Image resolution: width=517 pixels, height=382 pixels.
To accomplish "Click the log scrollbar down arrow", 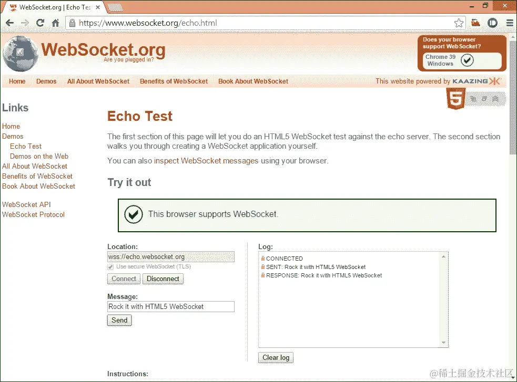I will click(x=443, y=343).
